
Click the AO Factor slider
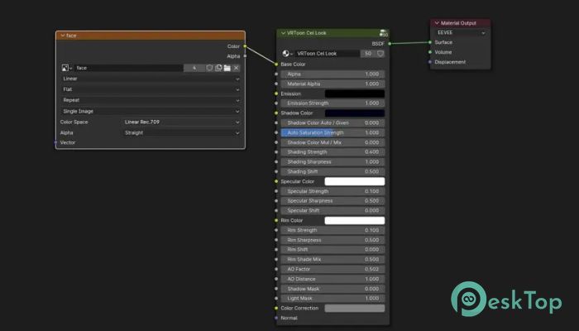(333, 269)
